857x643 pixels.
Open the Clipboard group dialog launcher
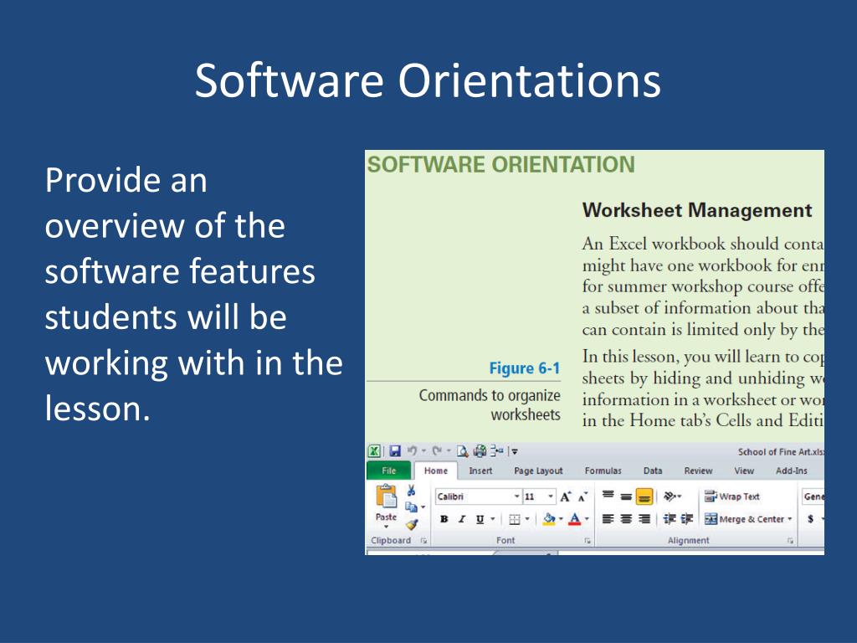[423, 541]
